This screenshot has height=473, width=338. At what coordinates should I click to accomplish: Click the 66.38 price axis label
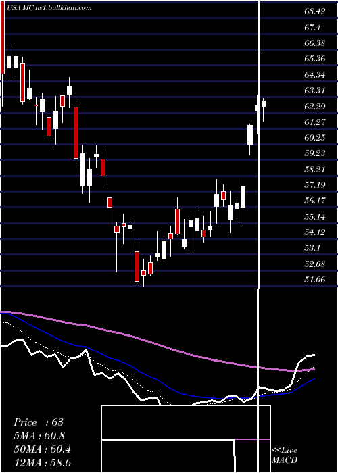point(315,43)
